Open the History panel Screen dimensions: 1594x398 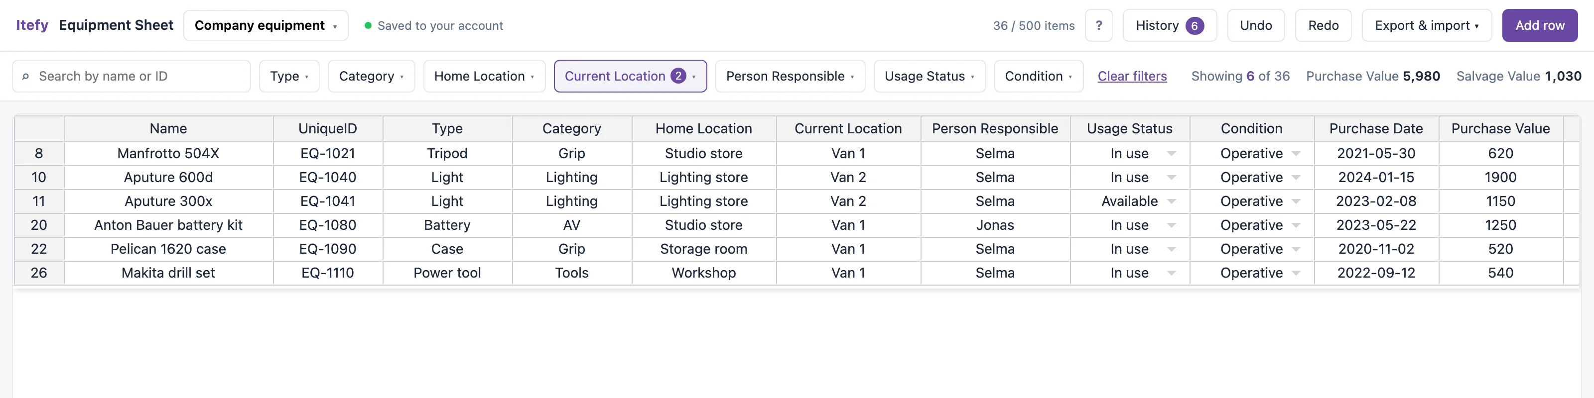click(1169, 25)
